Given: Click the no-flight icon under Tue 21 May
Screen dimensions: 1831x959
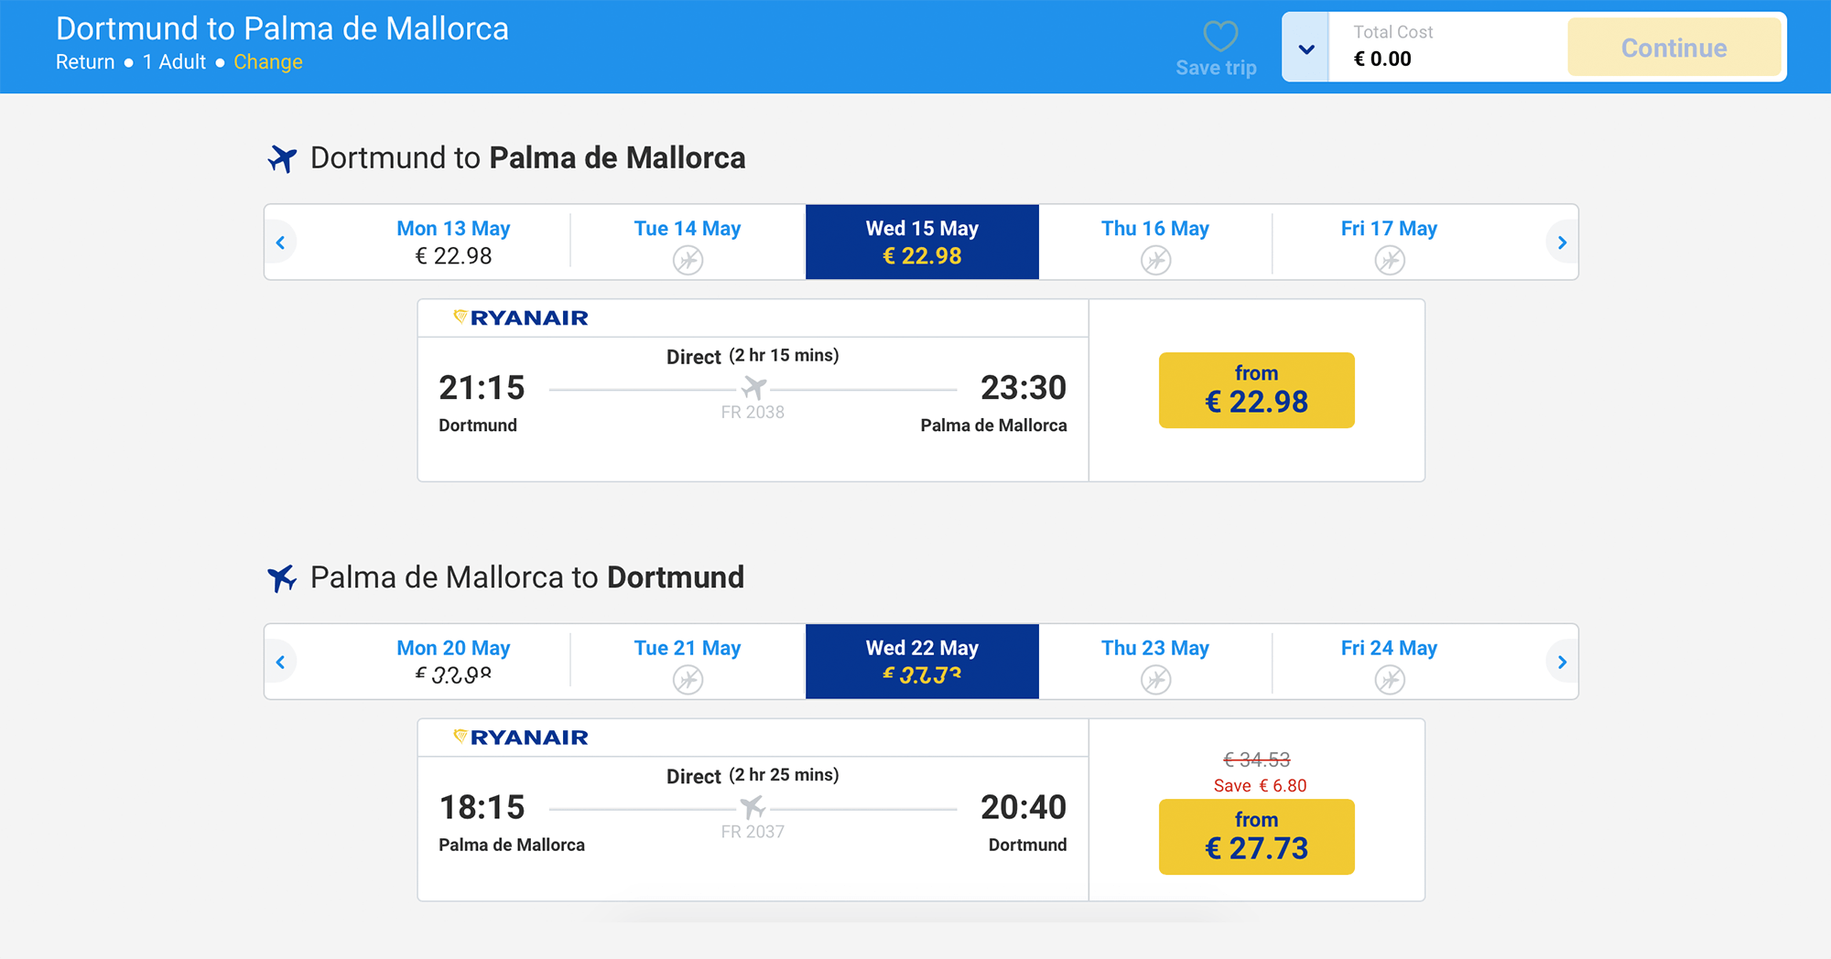Looking at the screenshot, I should 688,680.
